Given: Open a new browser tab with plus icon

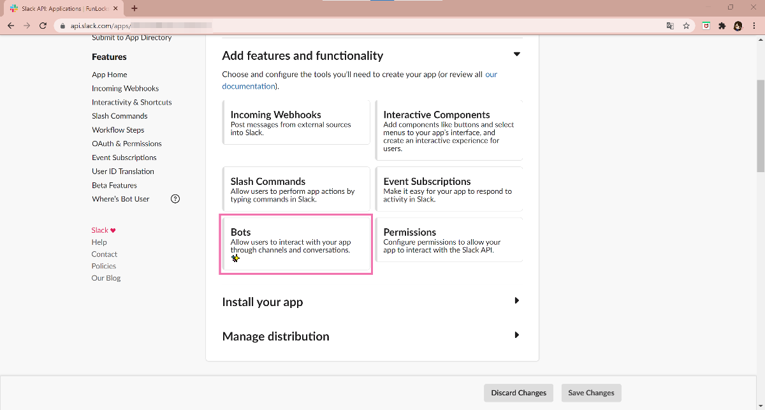Looking at the screenshot, I should pos(135,8).
